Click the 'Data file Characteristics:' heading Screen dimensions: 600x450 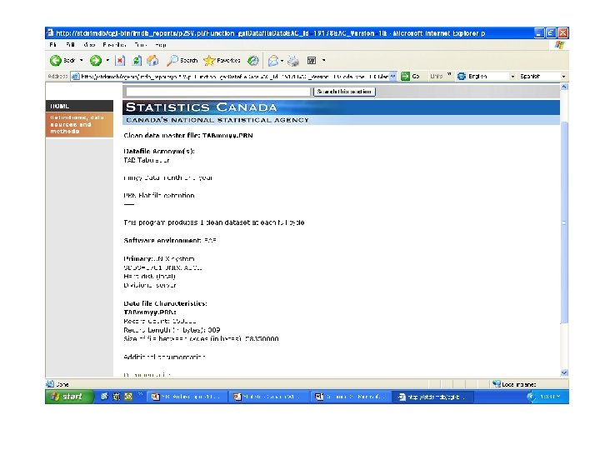[165, 303]
